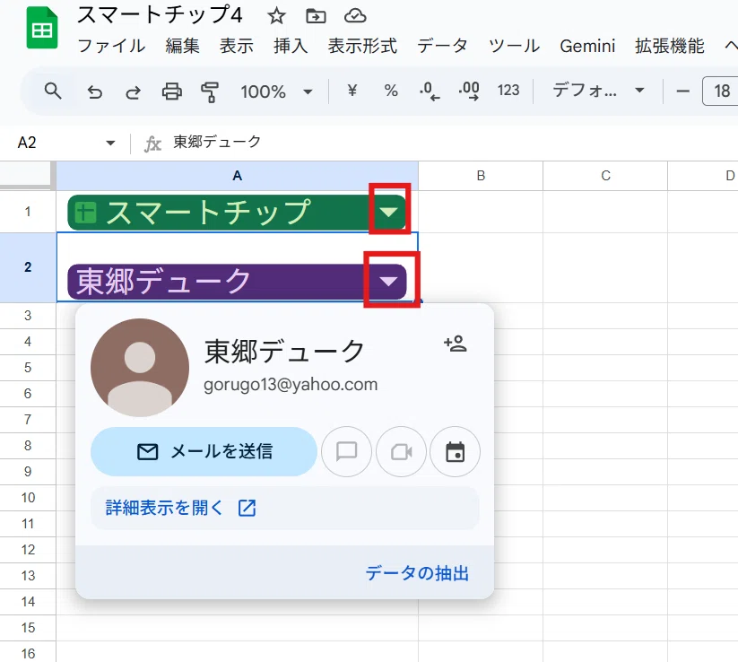Select row 1 header
Viewport: 738px width, 662px height.
tap(28, 212)
